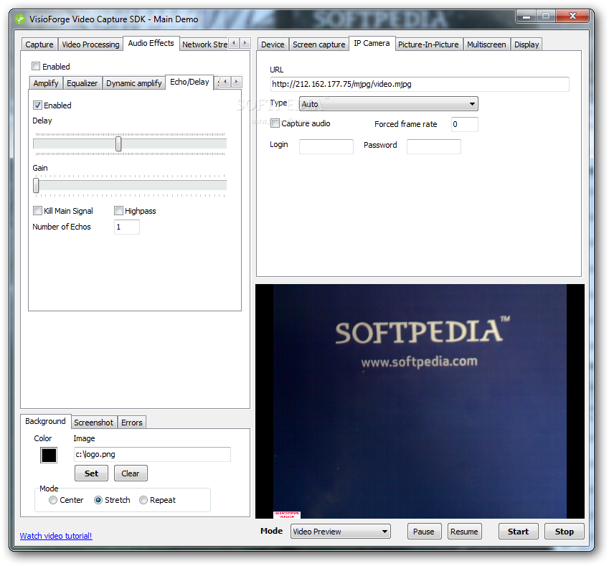Click the Number of Echos field
Viewport: 609px width, 566px height.
coord(127,227)
